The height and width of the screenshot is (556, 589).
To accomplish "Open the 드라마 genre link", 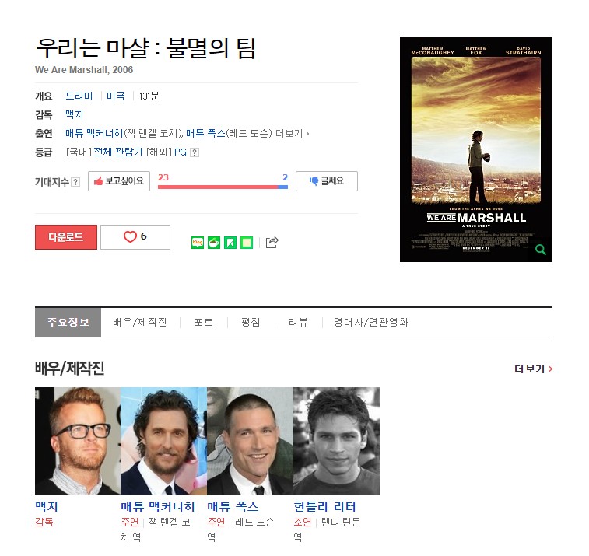I will [79, 96].
